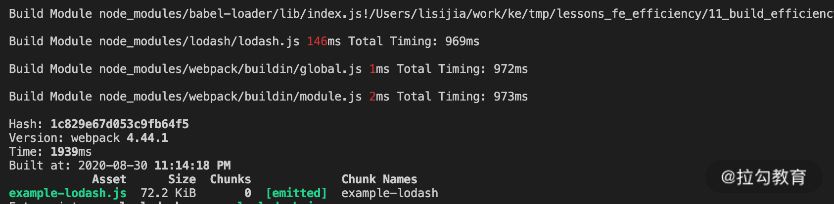Click the webpack buildin/module.js path
Image resolution: width=834 pixels, height=204 pixels.
tap(230, 97)
